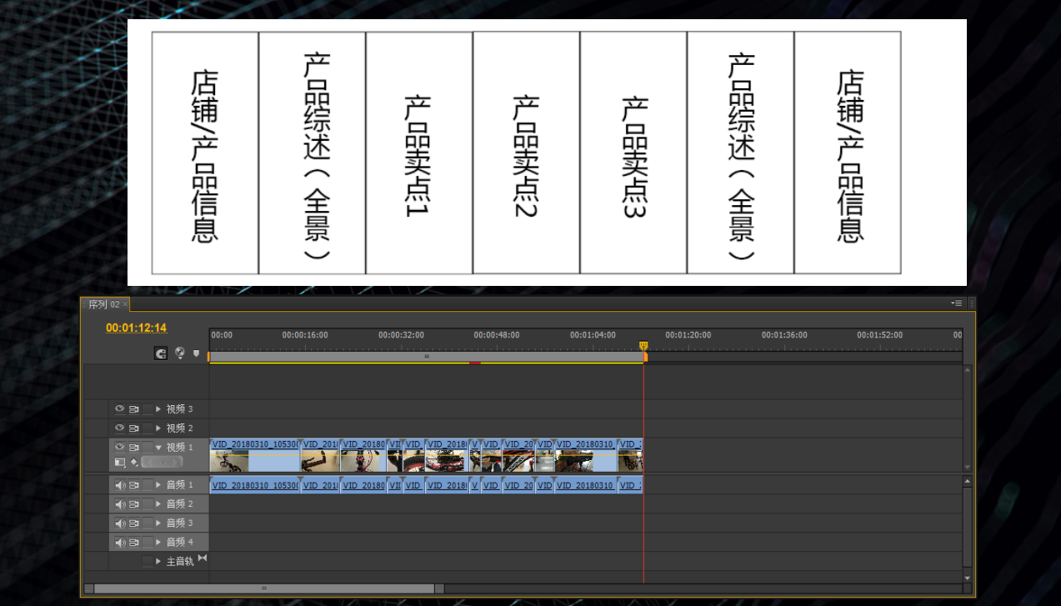
Task: Expand the 音频 3 track
Action: click(158, 523)
